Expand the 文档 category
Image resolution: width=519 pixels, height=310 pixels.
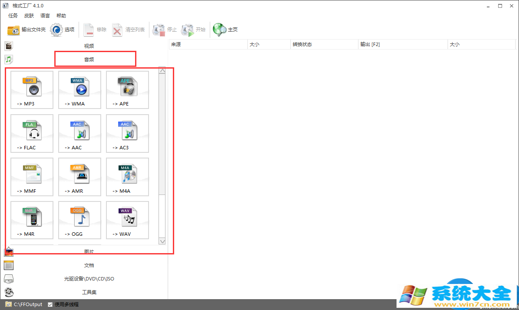click(89, 265)
